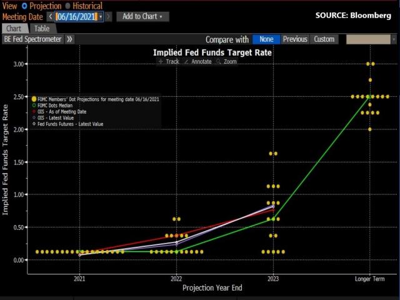Choose Custom comparison option

coord(324,39)
